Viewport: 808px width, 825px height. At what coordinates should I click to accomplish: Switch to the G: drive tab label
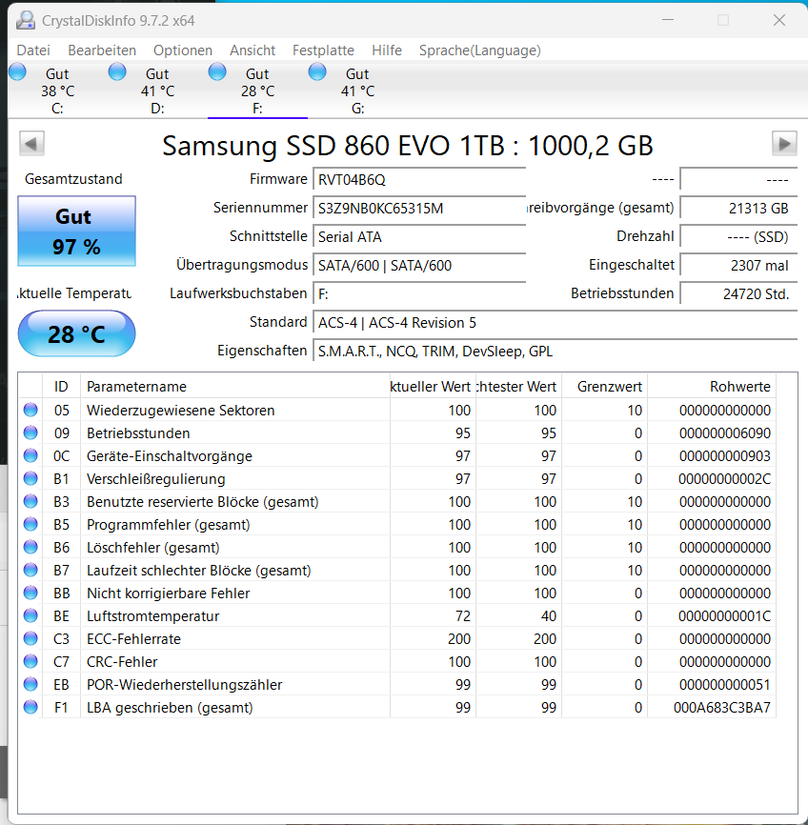tap(358, 109)
